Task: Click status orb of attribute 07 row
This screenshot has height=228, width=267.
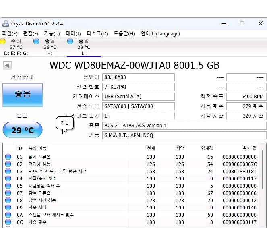Action: 8,193
